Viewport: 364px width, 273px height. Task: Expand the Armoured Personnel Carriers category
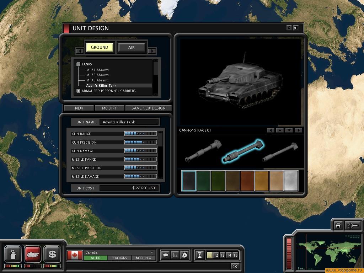78,91
